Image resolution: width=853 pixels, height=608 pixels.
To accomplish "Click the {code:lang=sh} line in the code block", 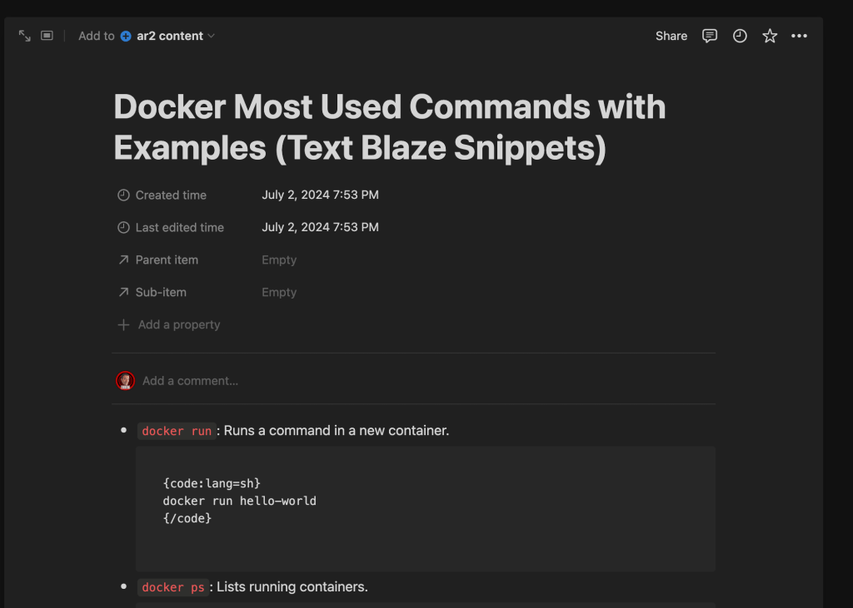I will point(212,483).
